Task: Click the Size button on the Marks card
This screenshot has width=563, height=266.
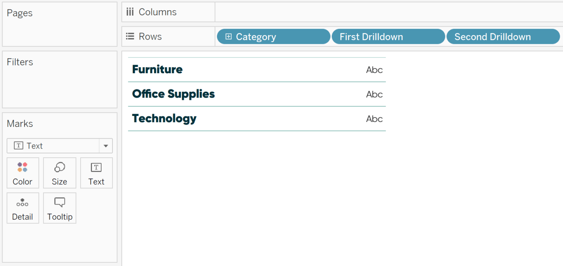Action: [59, 173]
